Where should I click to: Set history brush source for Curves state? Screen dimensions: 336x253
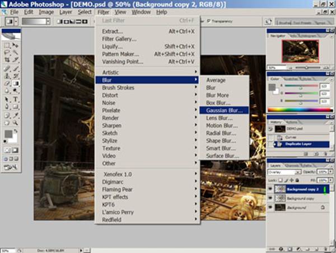click(270, 137)
